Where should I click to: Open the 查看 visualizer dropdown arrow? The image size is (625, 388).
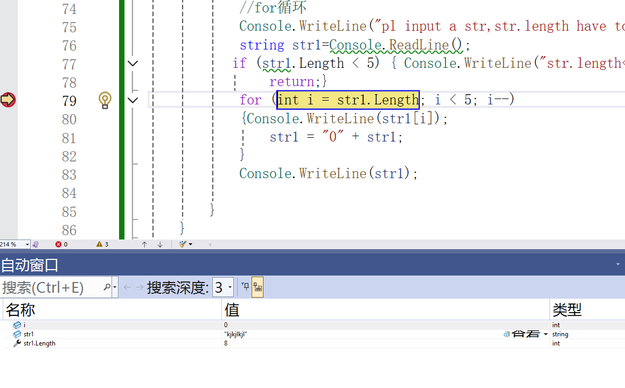pos(546,334)
